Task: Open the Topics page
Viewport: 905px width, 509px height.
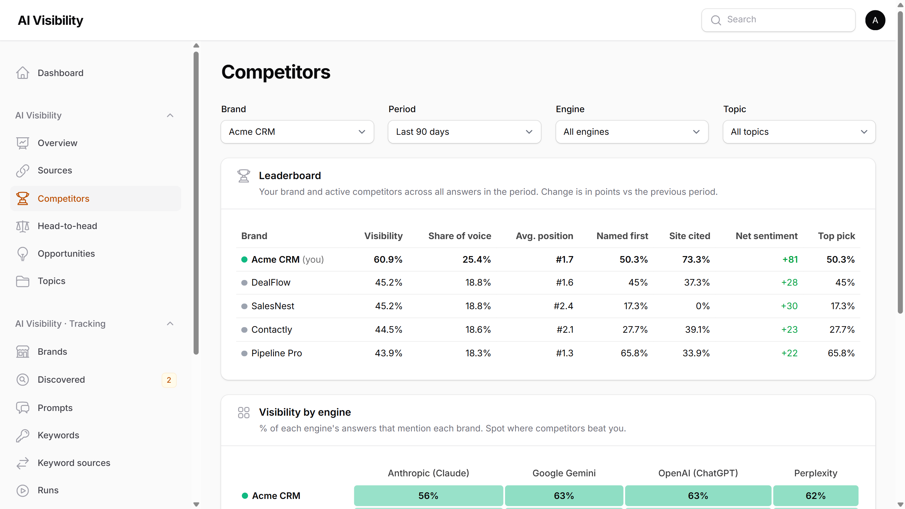Action: tap(96, 281)
